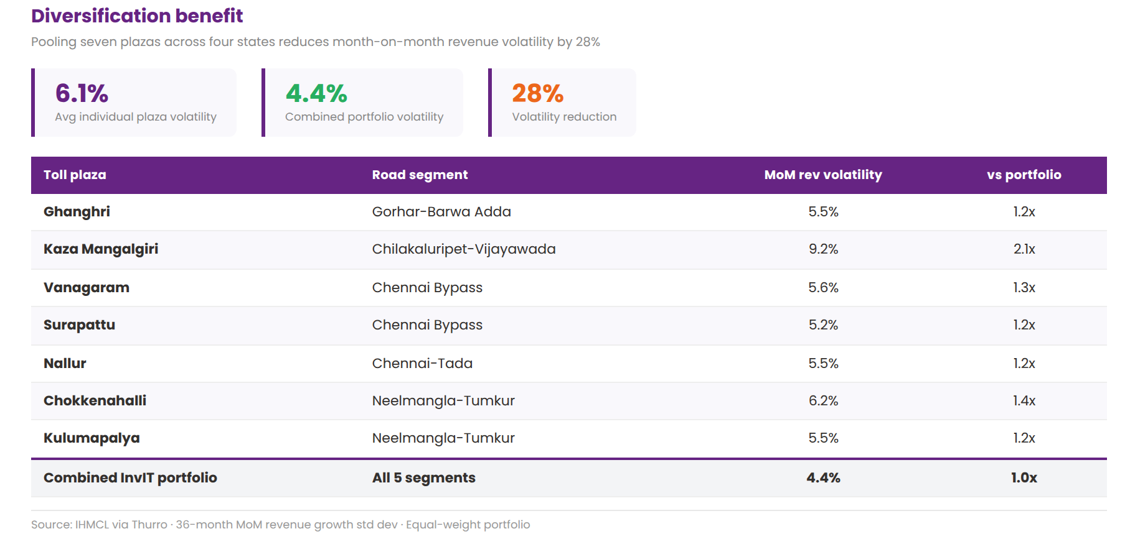Click Chokkenahalli's 1.4x vs portfolio value
The image size is (1135, 539).
pyautogui.click(x=1024, y=401)
